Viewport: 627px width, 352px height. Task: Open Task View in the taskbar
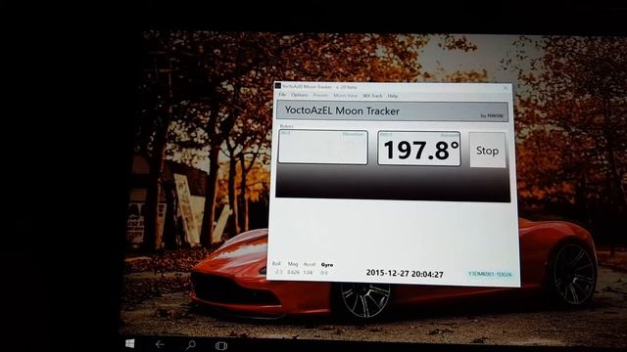(x=221, y=345)
